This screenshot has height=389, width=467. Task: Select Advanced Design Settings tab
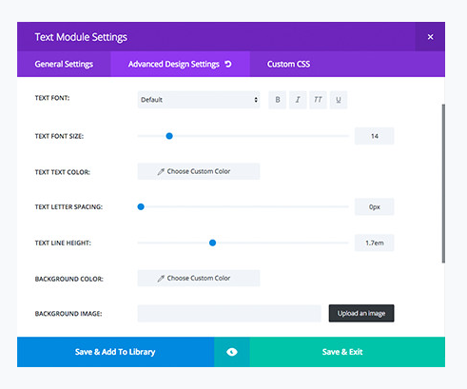click(x=180, y=64)
